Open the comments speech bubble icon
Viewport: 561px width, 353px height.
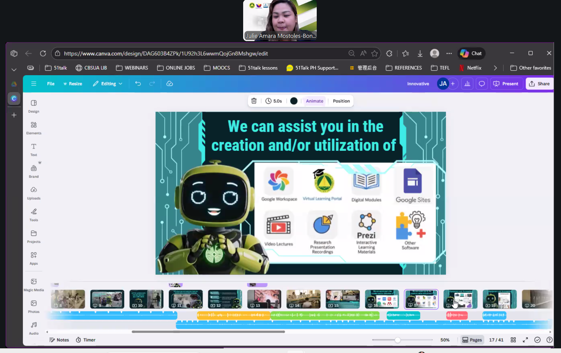point(482,84)
